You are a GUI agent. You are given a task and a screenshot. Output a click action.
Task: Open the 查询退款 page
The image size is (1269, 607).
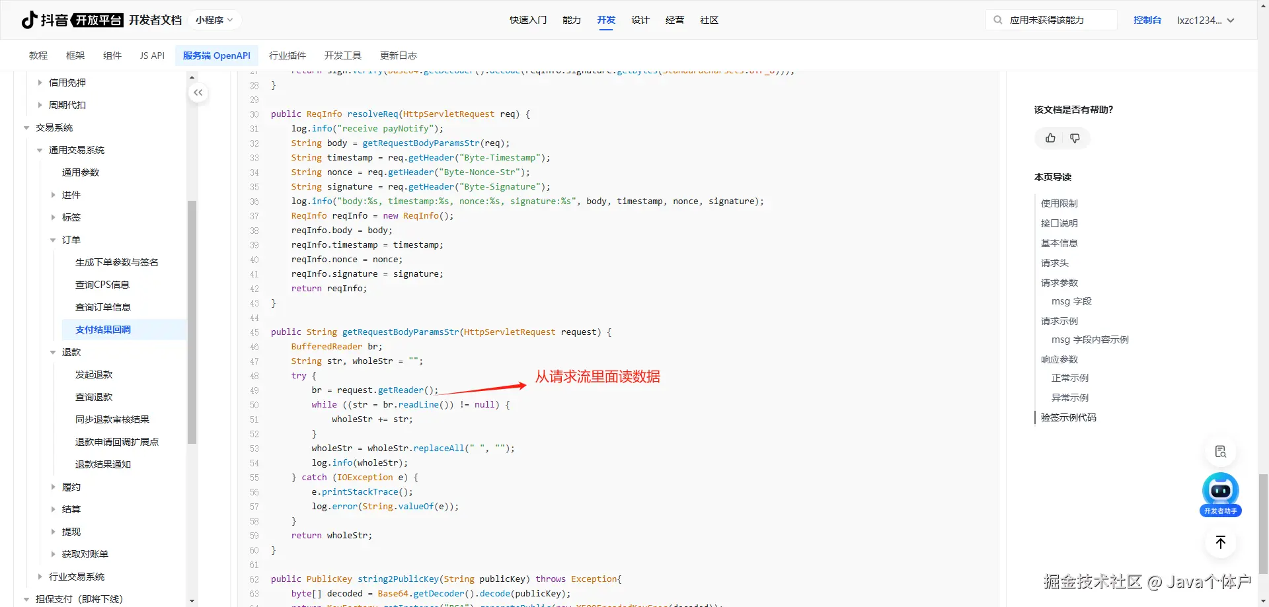click(x=94, y=397)
